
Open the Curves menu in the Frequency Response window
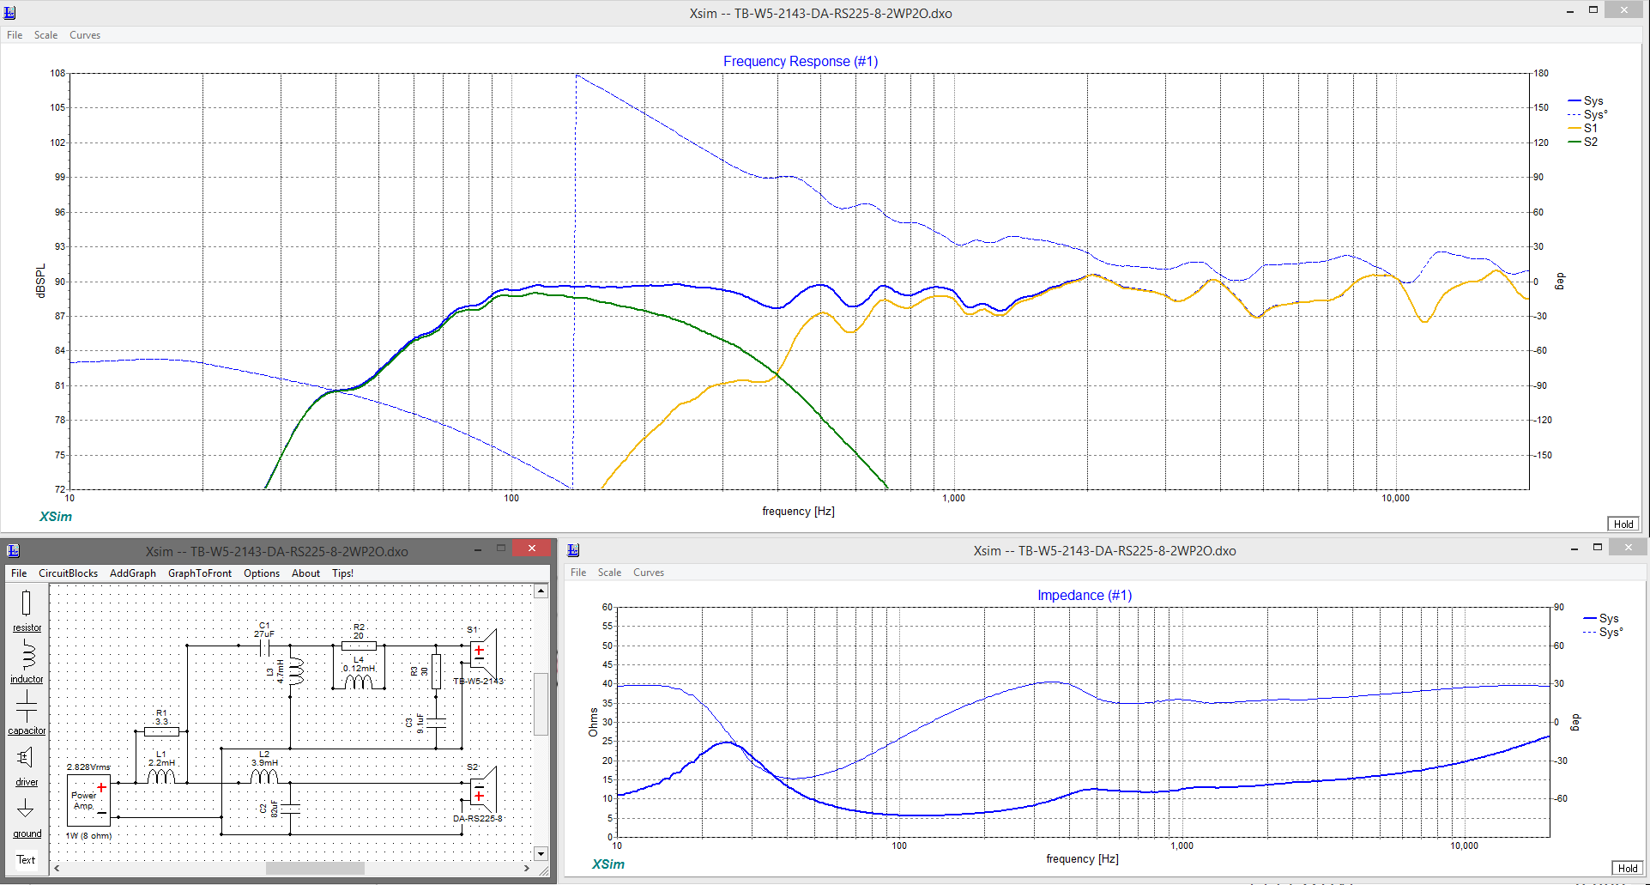tap(85, 35)
